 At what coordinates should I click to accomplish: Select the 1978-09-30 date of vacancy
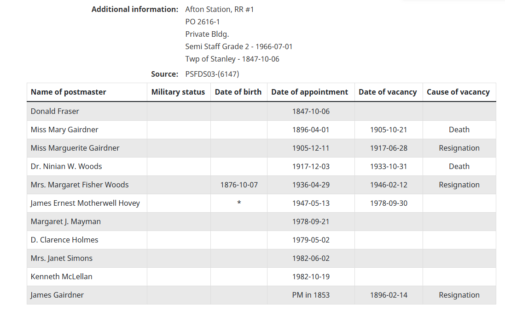coord(389,203)
